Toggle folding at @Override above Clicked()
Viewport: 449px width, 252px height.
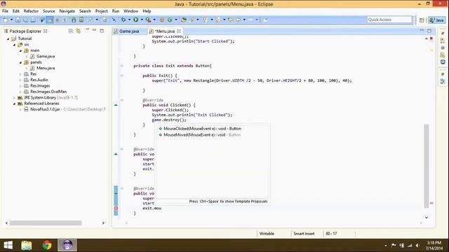121,100
